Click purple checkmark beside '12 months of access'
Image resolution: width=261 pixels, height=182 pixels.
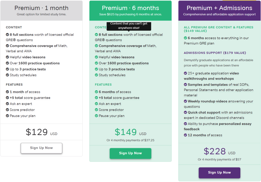[x=186, y=135]
